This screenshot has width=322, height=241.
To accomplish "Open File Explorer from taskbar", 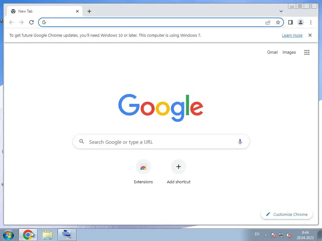I will pos(47,235).
